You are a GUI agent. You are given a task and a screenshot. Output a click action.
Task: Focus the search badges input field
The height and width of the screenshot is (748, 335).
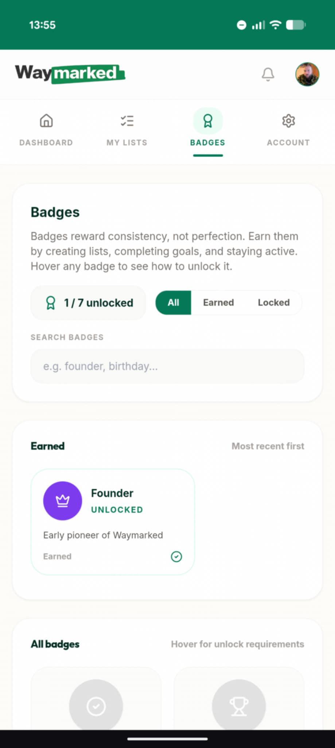tap(167, 366)
